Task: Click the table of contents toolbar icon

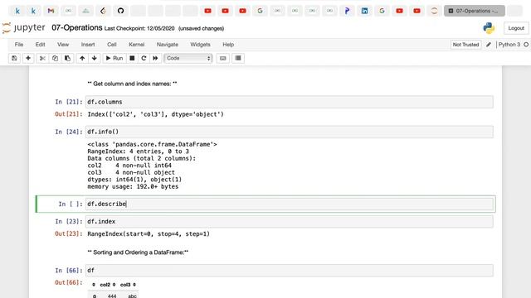Action: (238, 58)
